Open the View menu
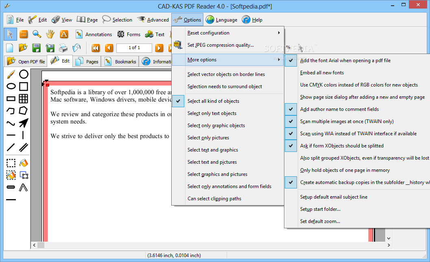 (62, 20)
